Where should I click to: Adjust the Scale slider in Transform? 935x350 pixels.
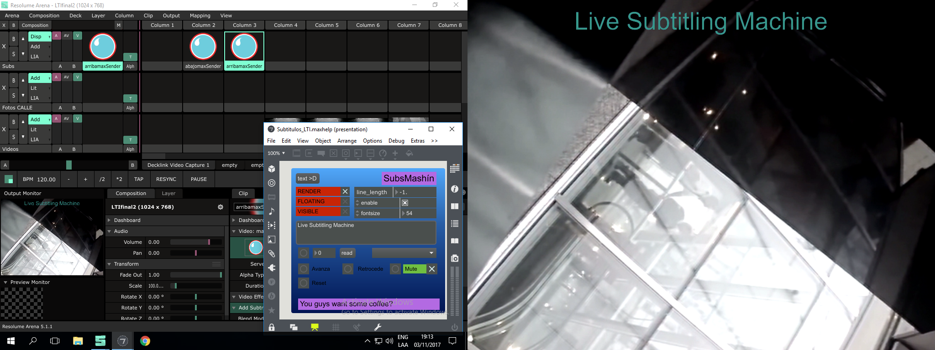click(196, 286)
